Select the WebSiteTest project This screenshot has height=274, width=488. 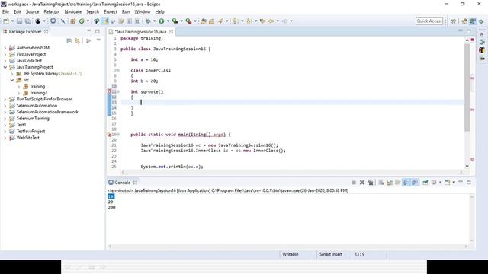click(x=28, y=138)
